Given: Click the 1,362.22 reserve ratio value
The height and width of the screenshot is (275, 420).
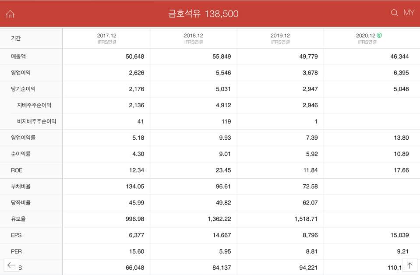Looking at the screenshot, I should [x=219, y=219].
